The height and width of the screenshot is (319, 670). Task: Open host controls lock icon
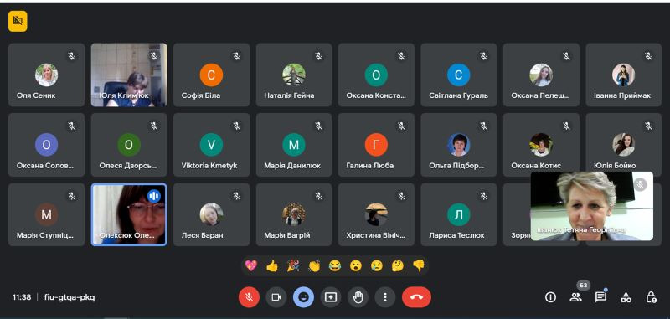(x=651, y=297)
